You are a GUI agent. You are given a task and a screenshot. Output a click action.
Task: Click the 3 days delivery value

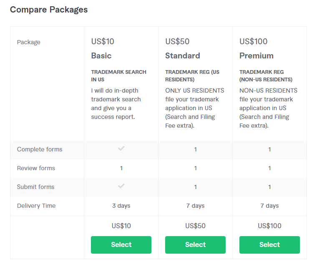[121, 206]
